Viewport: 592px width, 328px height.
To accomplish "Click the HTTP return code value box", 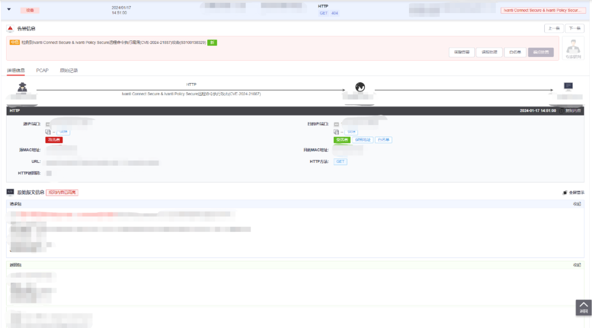I will (49, 173).
